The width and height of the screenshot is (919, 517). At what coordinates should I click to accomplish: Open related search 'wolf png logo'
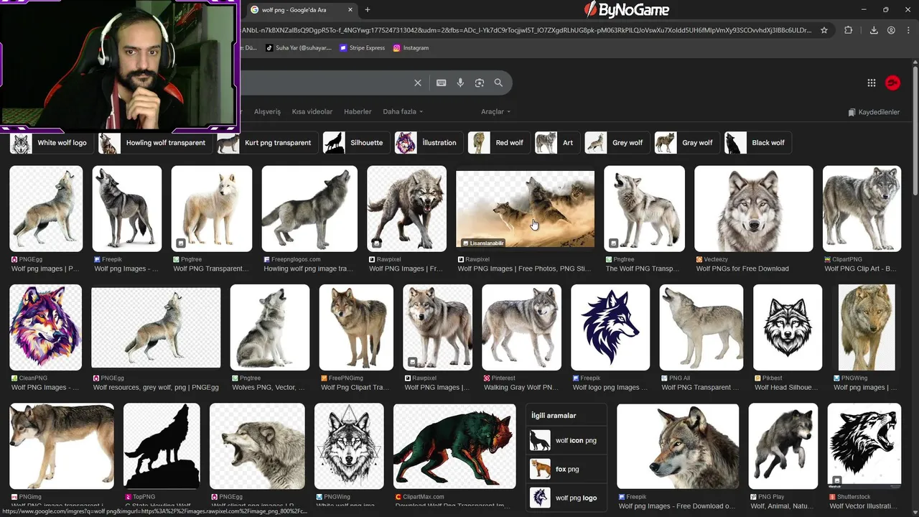(566, 498)
